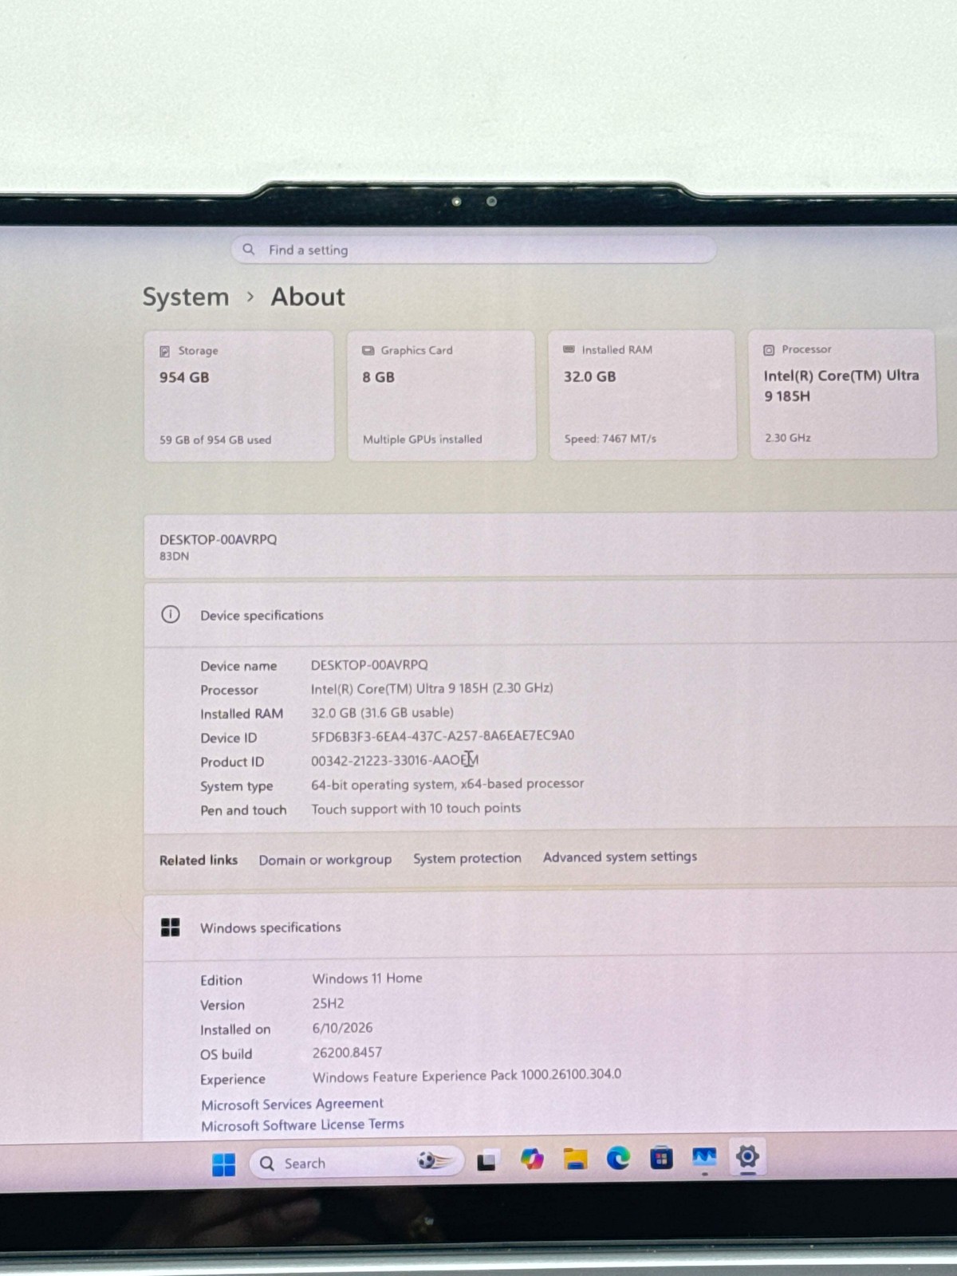Viewport: 957px width, 1276px height.
Task: Collapse the Device specifications section header
Action: (x=550, y=614)
